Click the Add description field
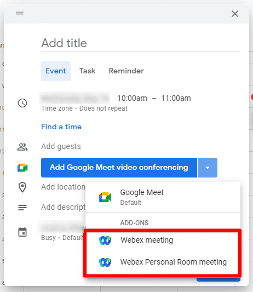Image resolution: width=253 pixels, height=292 pixels. (64, 207)
